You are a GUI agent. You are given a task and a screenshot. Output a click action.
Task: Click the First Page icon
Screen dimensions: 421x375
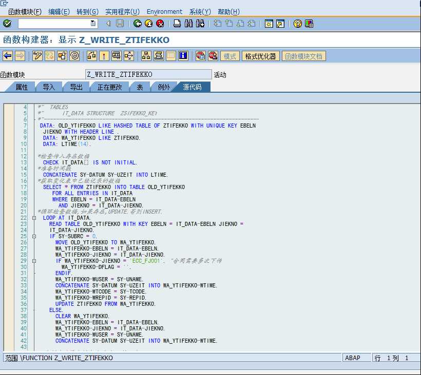point(217,24)
